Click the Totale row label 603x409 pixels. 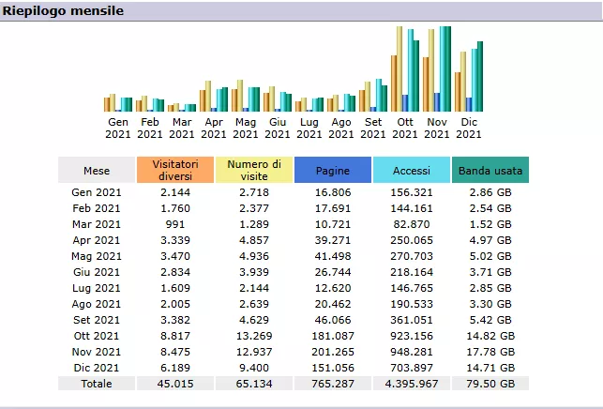coord(97,384)
